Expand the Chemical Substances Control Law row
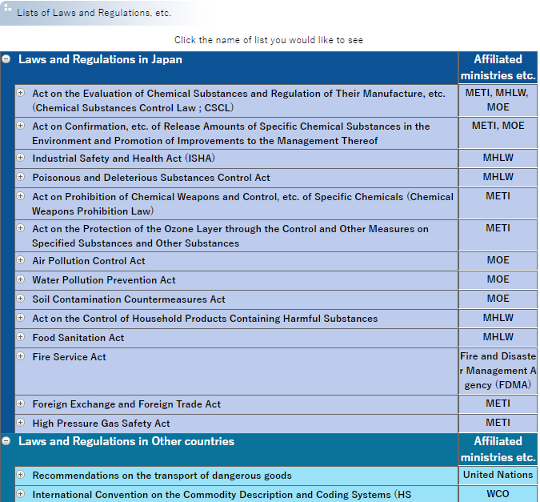This screenshot has height=502, width=540. point(21,94)
